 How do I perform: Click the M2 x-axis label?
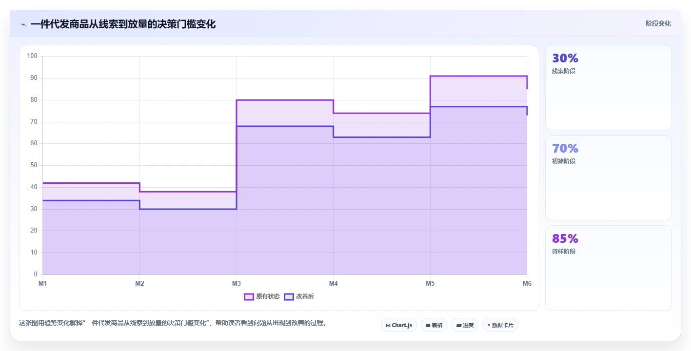139,283
